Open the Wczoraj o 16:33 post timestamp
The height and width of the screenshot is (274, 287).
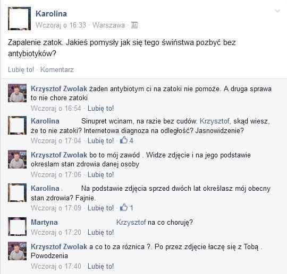(x=61, y=25)
